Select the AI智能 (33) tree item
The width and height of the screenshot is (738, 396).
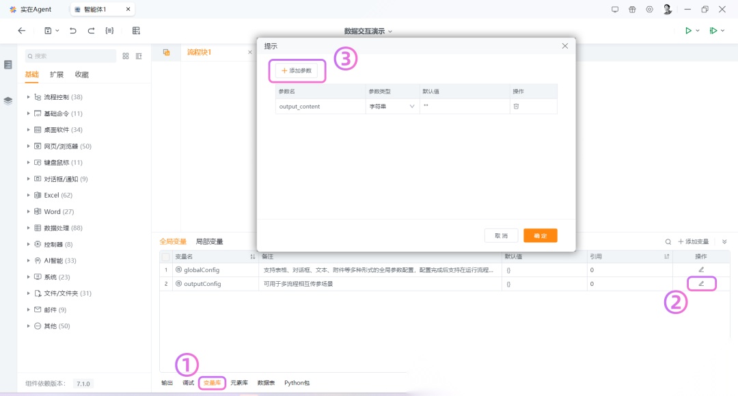59,261
